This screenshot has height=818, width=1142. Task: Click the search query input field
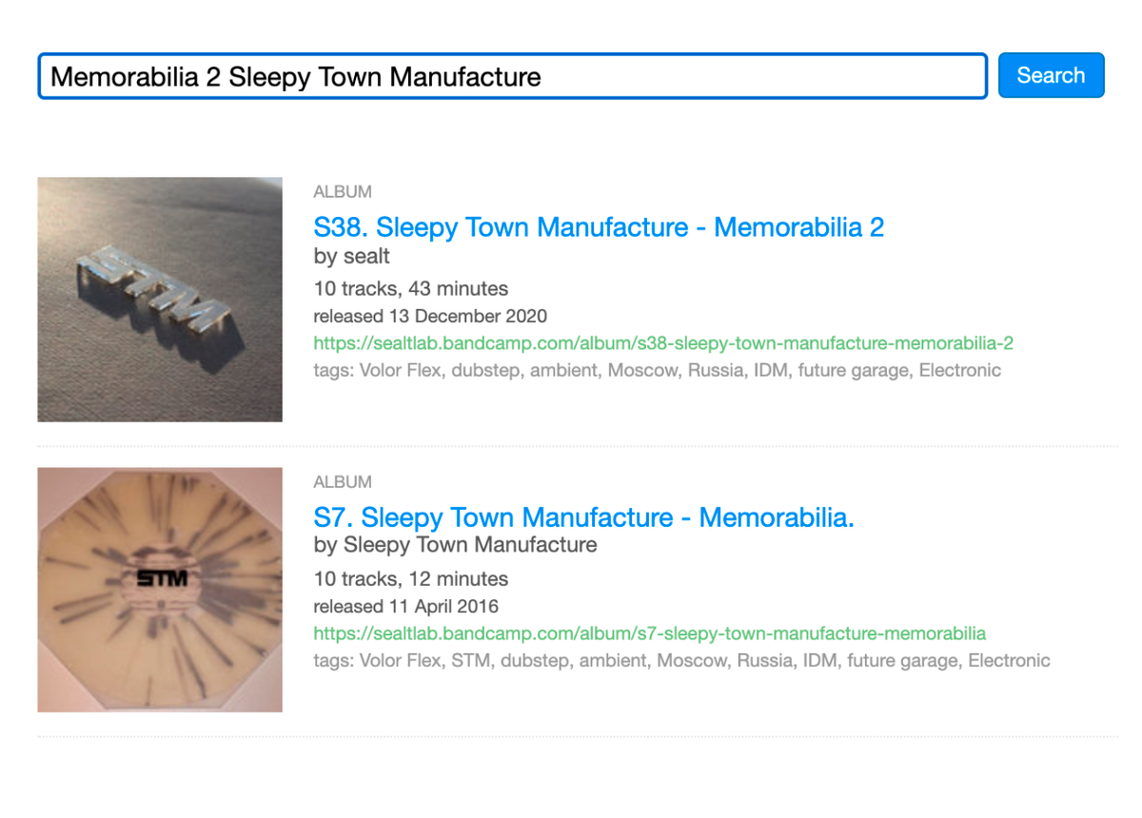coord(512,76)
